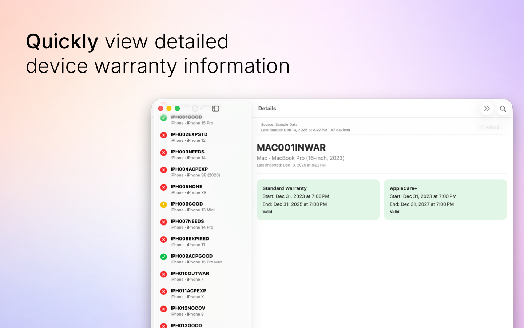The width and height of the screenshot is (524, 328).
Task: Click the red badge on IPH004ACPEXP
Action: tap(163, 170)
